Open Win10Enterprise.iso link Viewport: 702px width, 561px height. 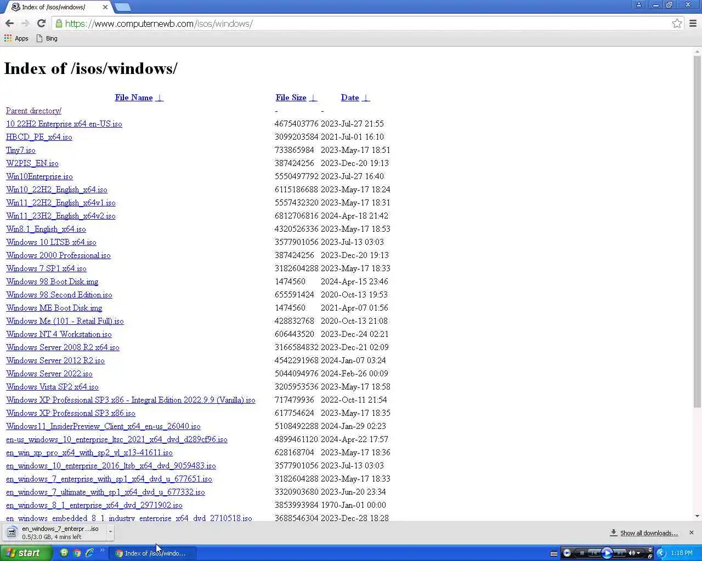point(39,176)
